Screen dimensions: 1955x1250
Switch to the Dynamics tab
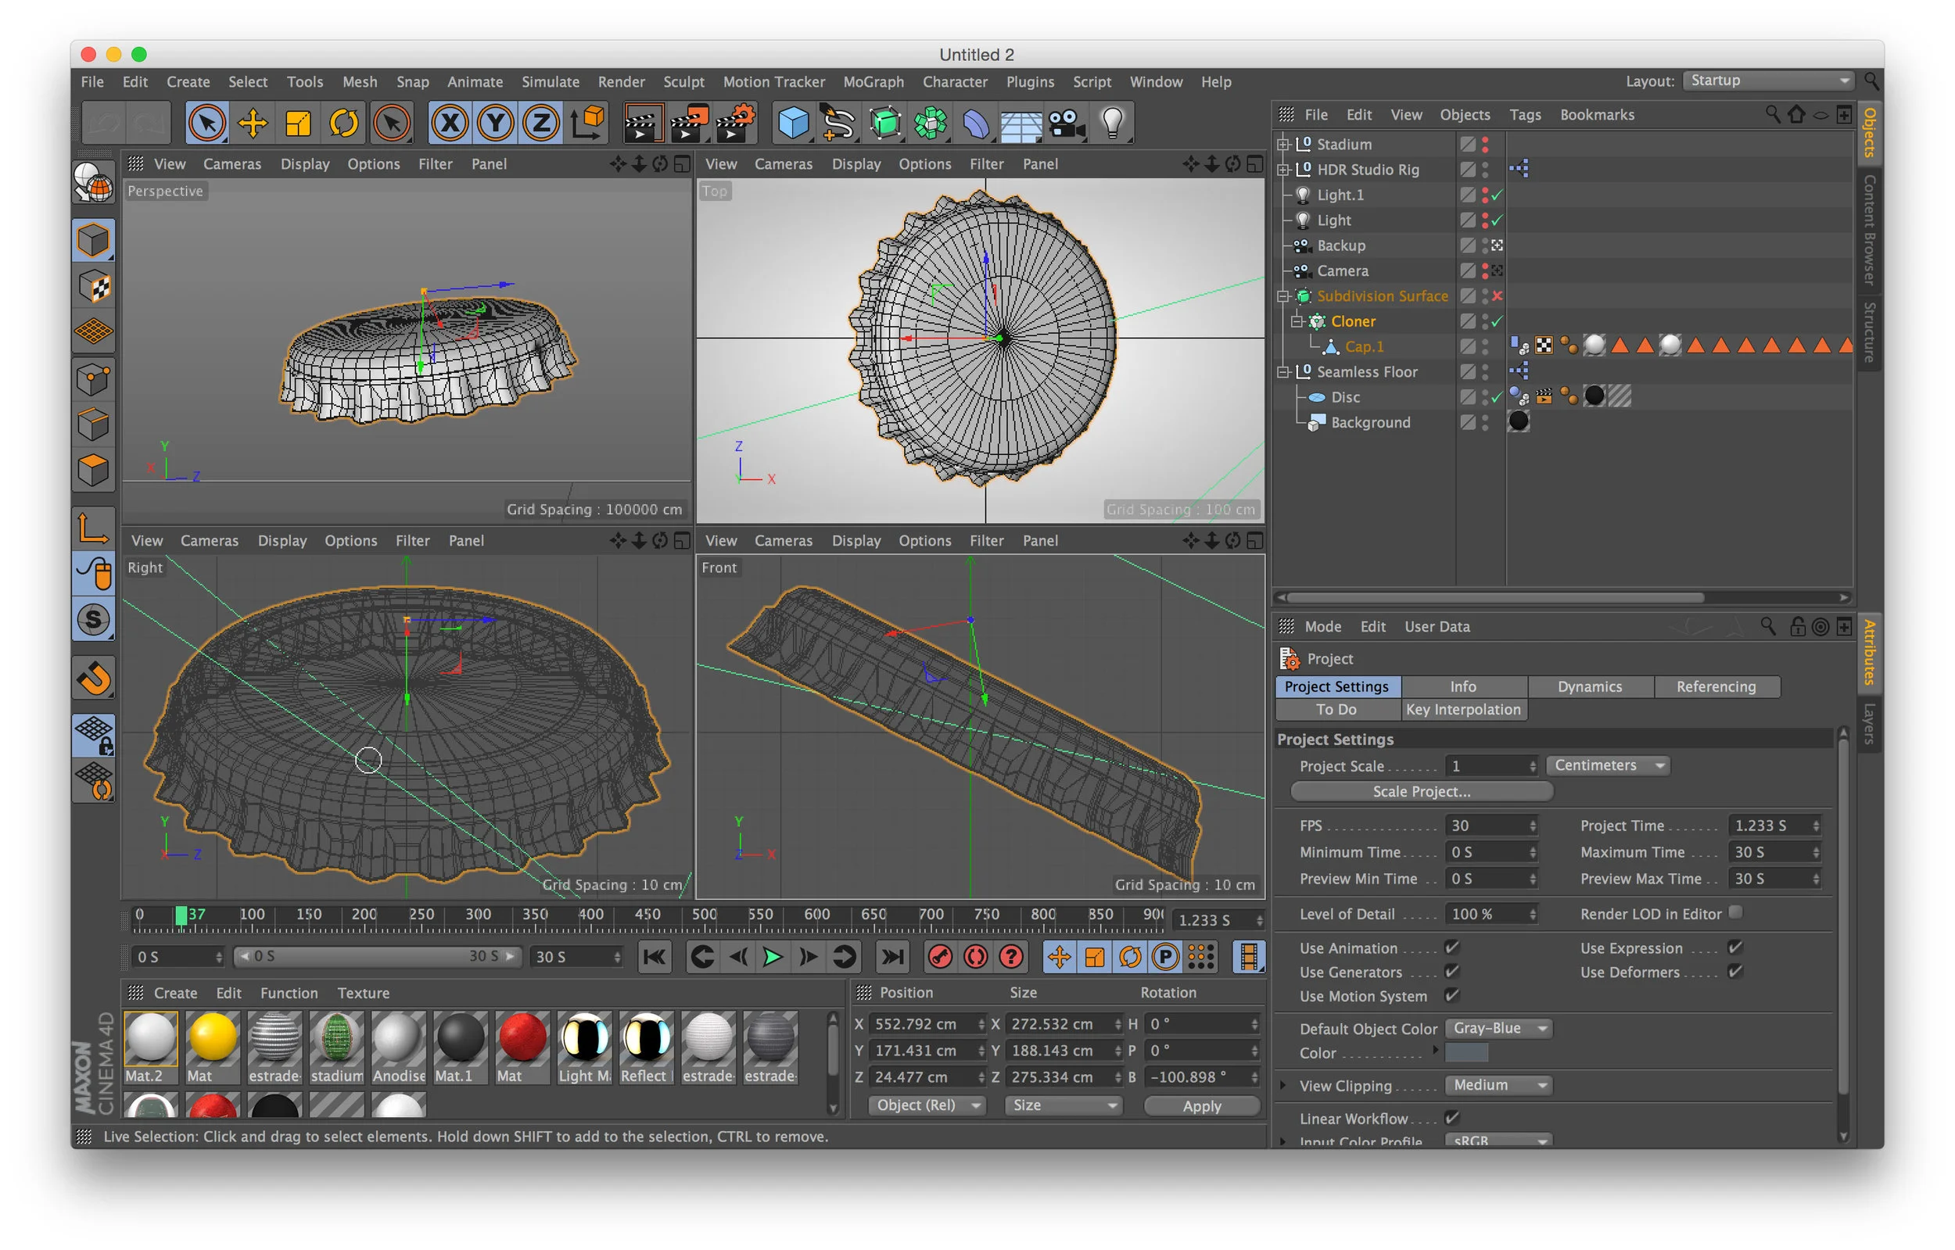(1589, 686)
